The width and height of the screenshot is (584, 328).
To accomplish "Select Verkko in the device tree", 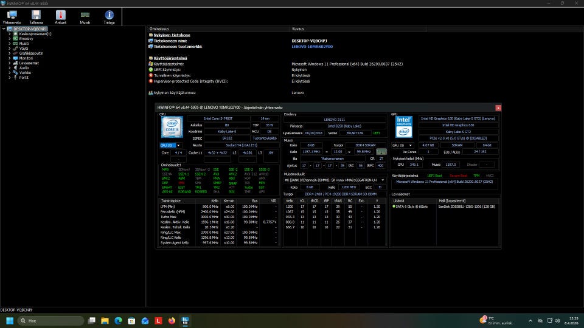I will pyautogui.click(x=24, y=73).
